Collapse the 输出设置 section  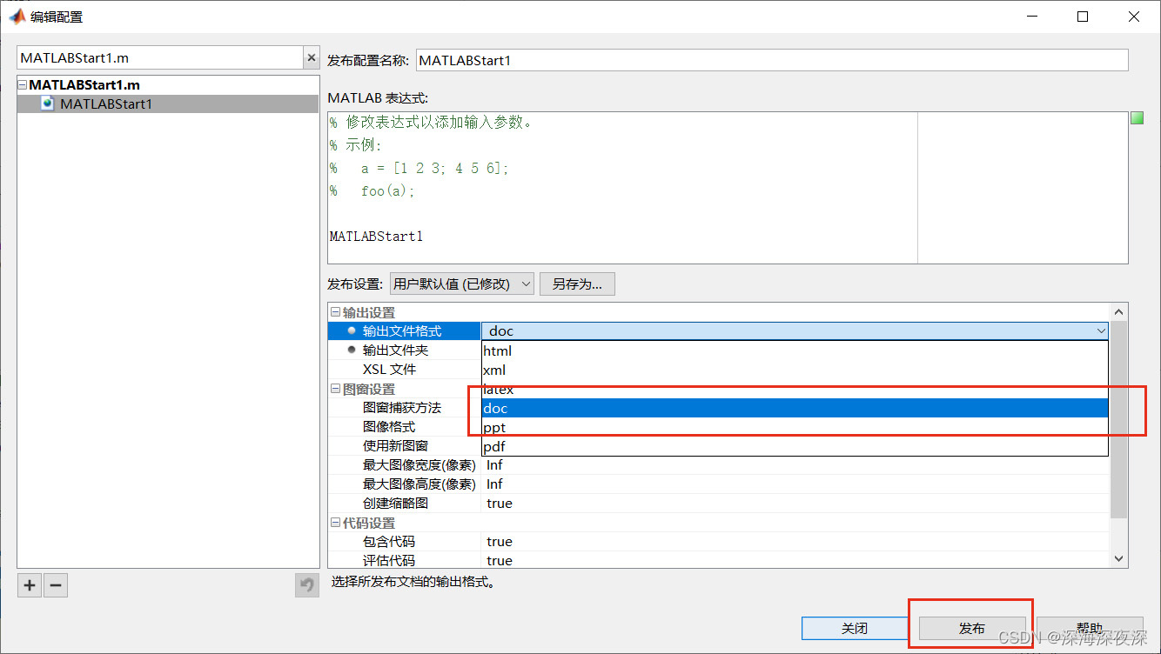click(335, 312)
